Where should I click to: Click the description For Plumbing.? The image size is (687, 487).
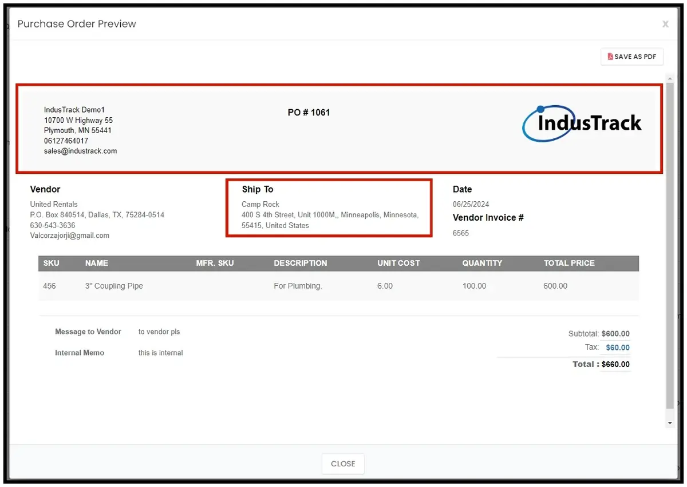[x=298, y=286]
